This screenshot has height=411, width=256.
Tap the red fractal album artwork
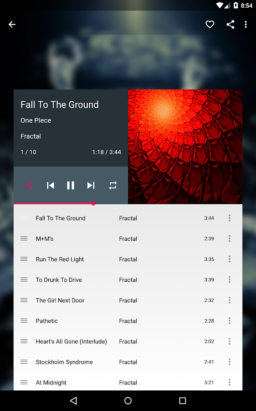185,147
